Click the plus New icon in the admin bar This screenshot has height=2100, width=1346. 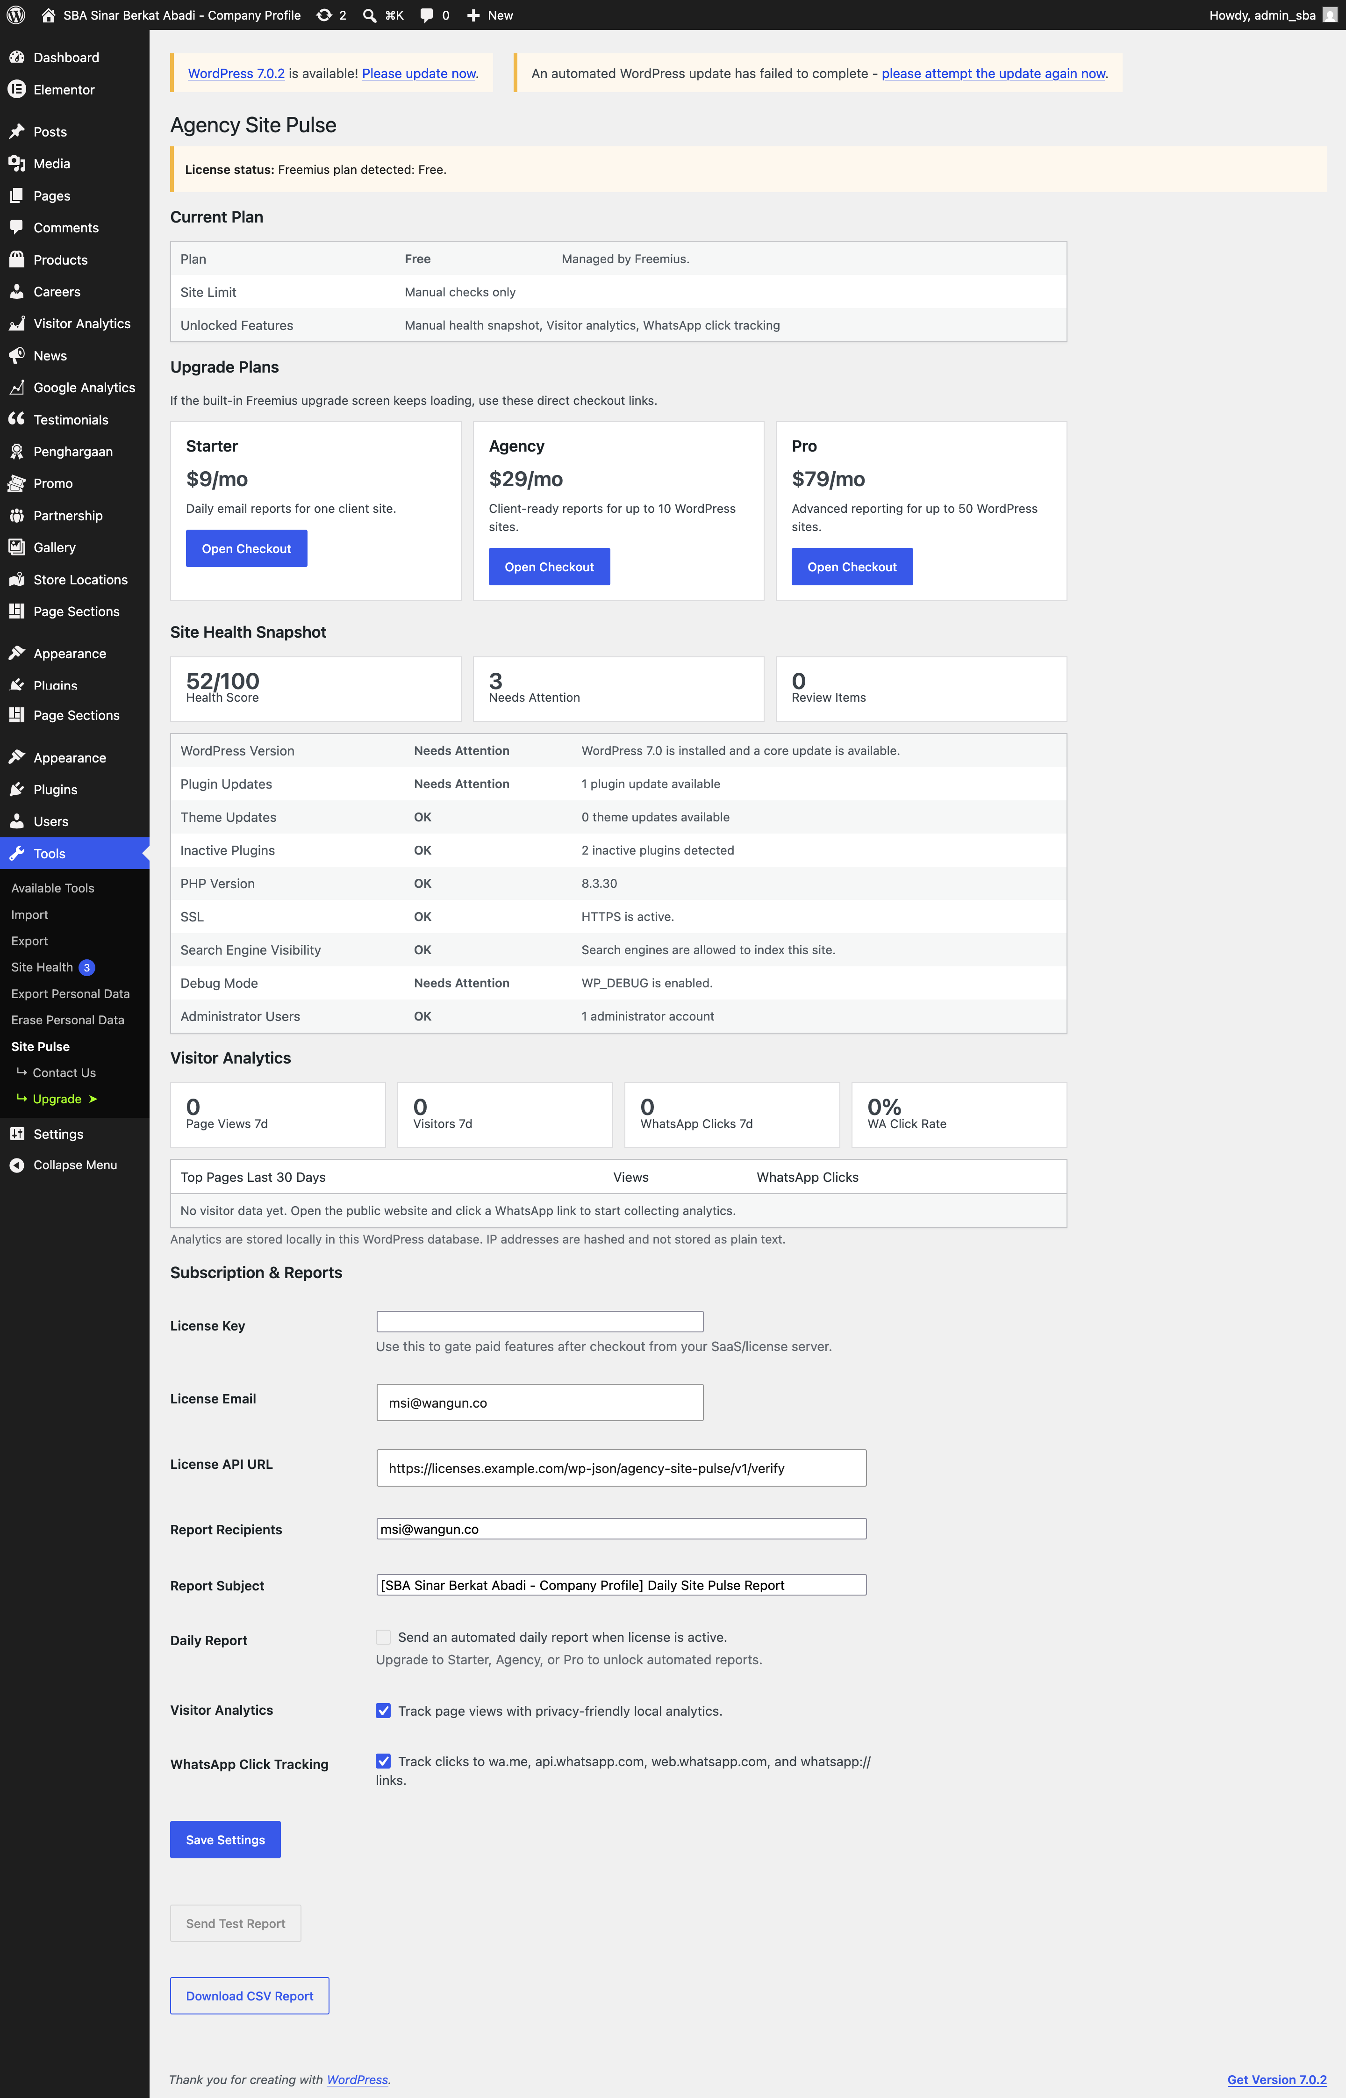(x=473, y=16)
